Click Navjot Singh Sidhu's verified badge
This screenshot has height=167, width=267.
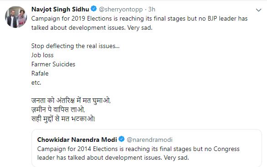[x=94, y=9]
